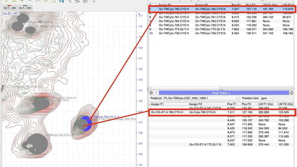Click cell Gn-TMCyto.780.CYS.N in upper table
Screen dimensions: 297x167
click(x=210, y=9)
